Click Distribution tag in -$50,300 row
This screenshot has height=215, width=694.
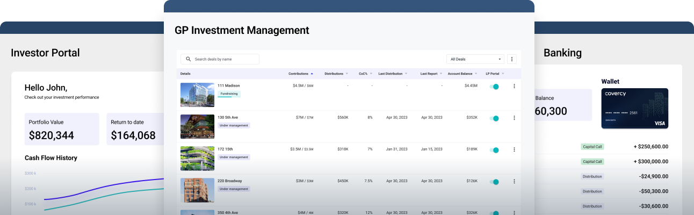(x=592, y=191)
